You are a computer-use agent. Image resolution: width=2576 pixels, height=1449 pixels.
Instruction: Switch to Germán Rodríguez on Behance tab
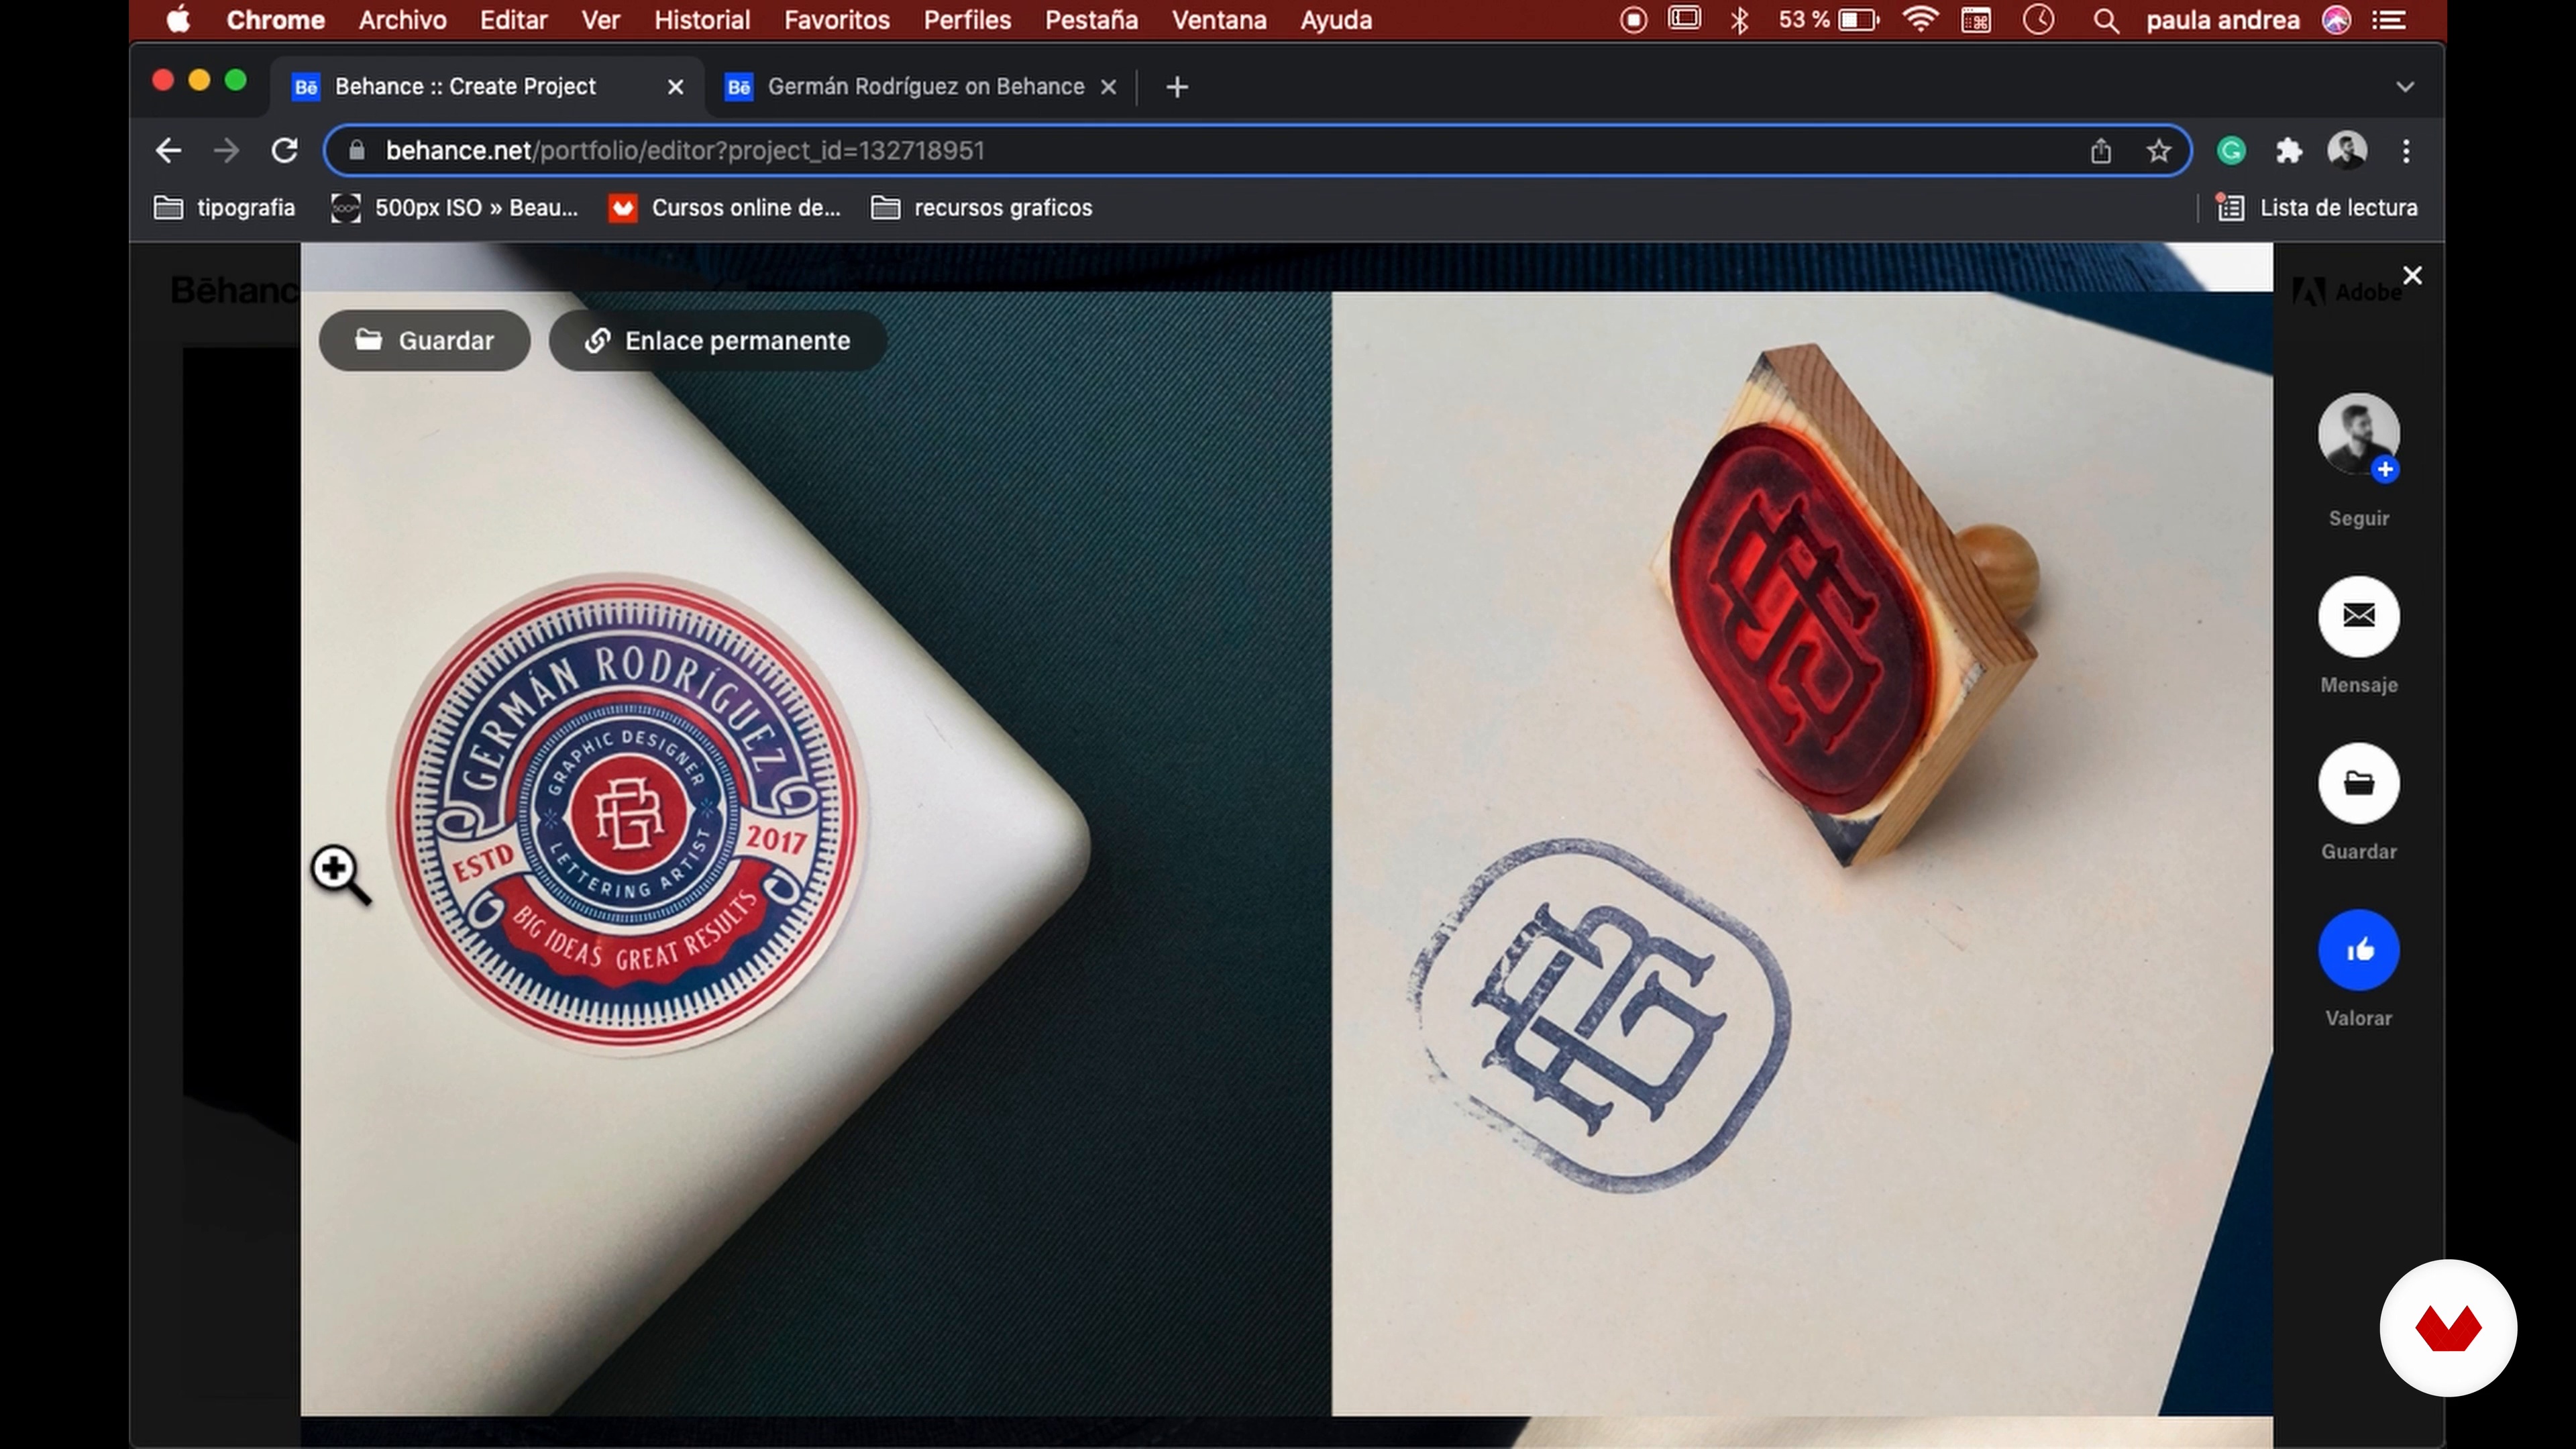coord(926,87)
